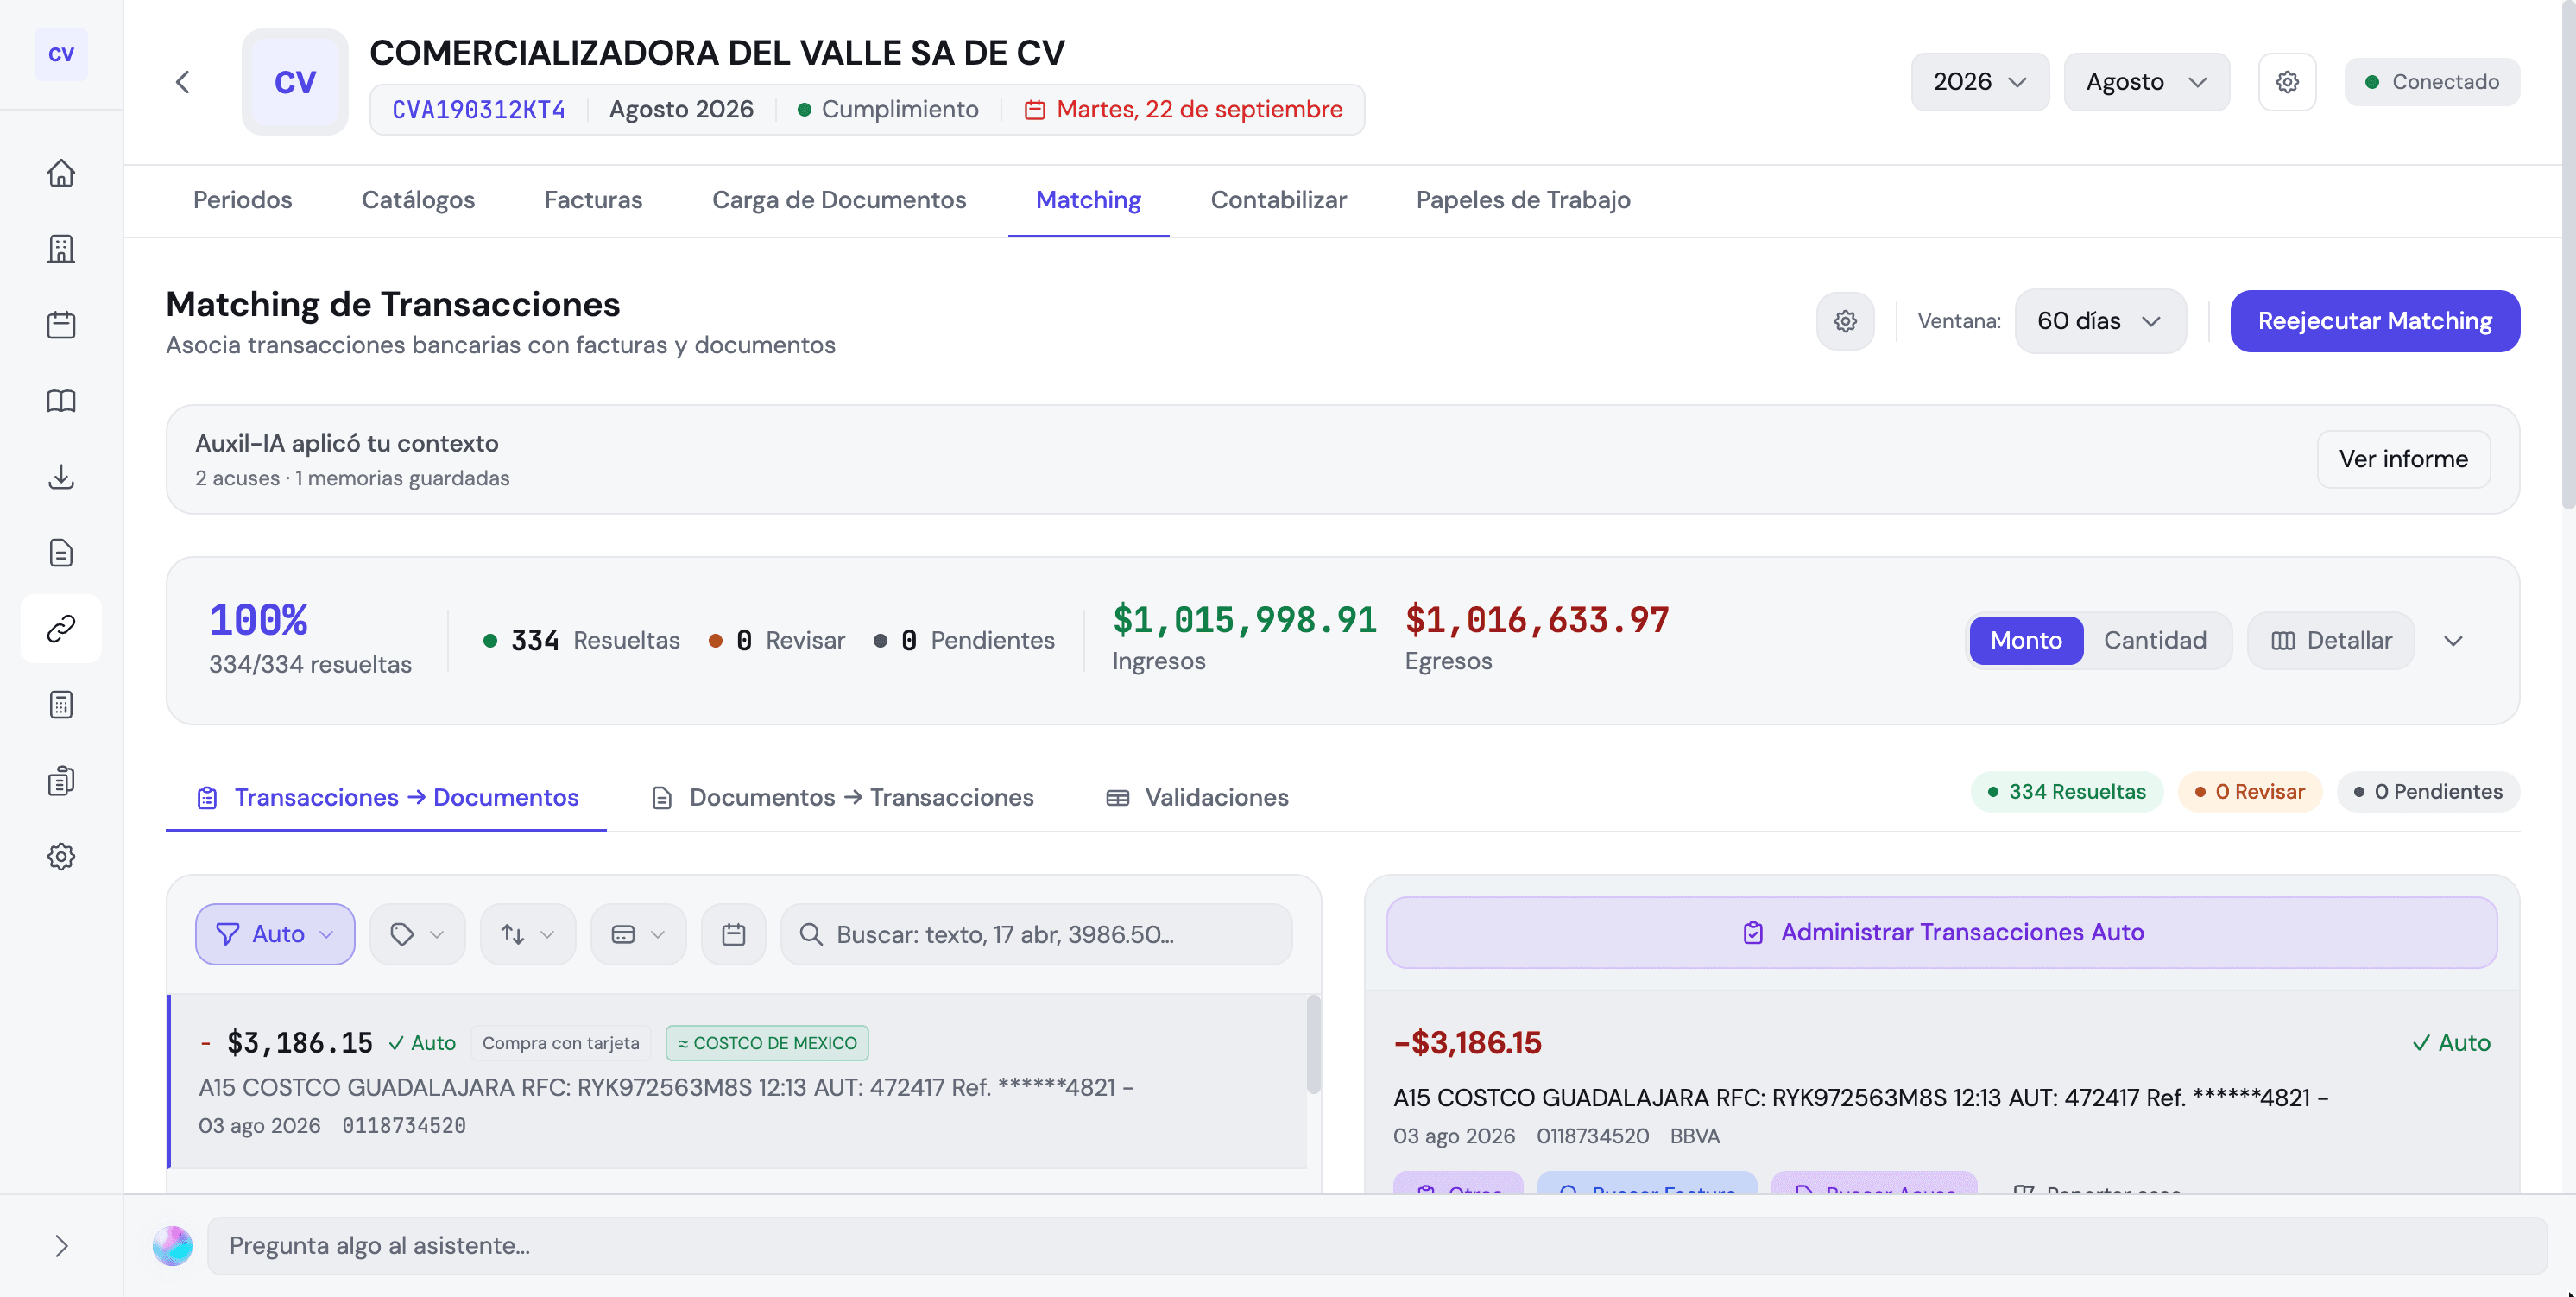Select the Monto view toggle
Screen dimensions: 2576x1297
(2026, 641)
